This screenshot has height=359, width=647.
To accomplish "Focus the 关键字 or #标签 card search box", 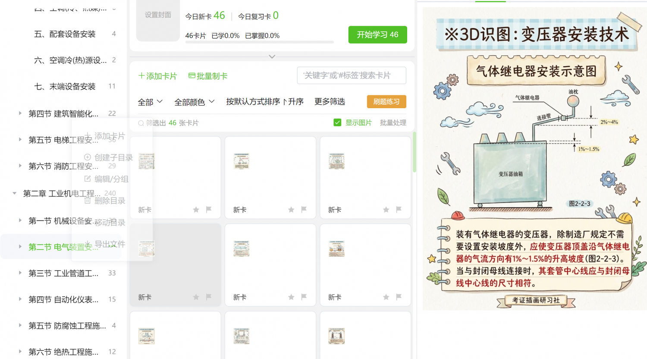I will [352, 75].
